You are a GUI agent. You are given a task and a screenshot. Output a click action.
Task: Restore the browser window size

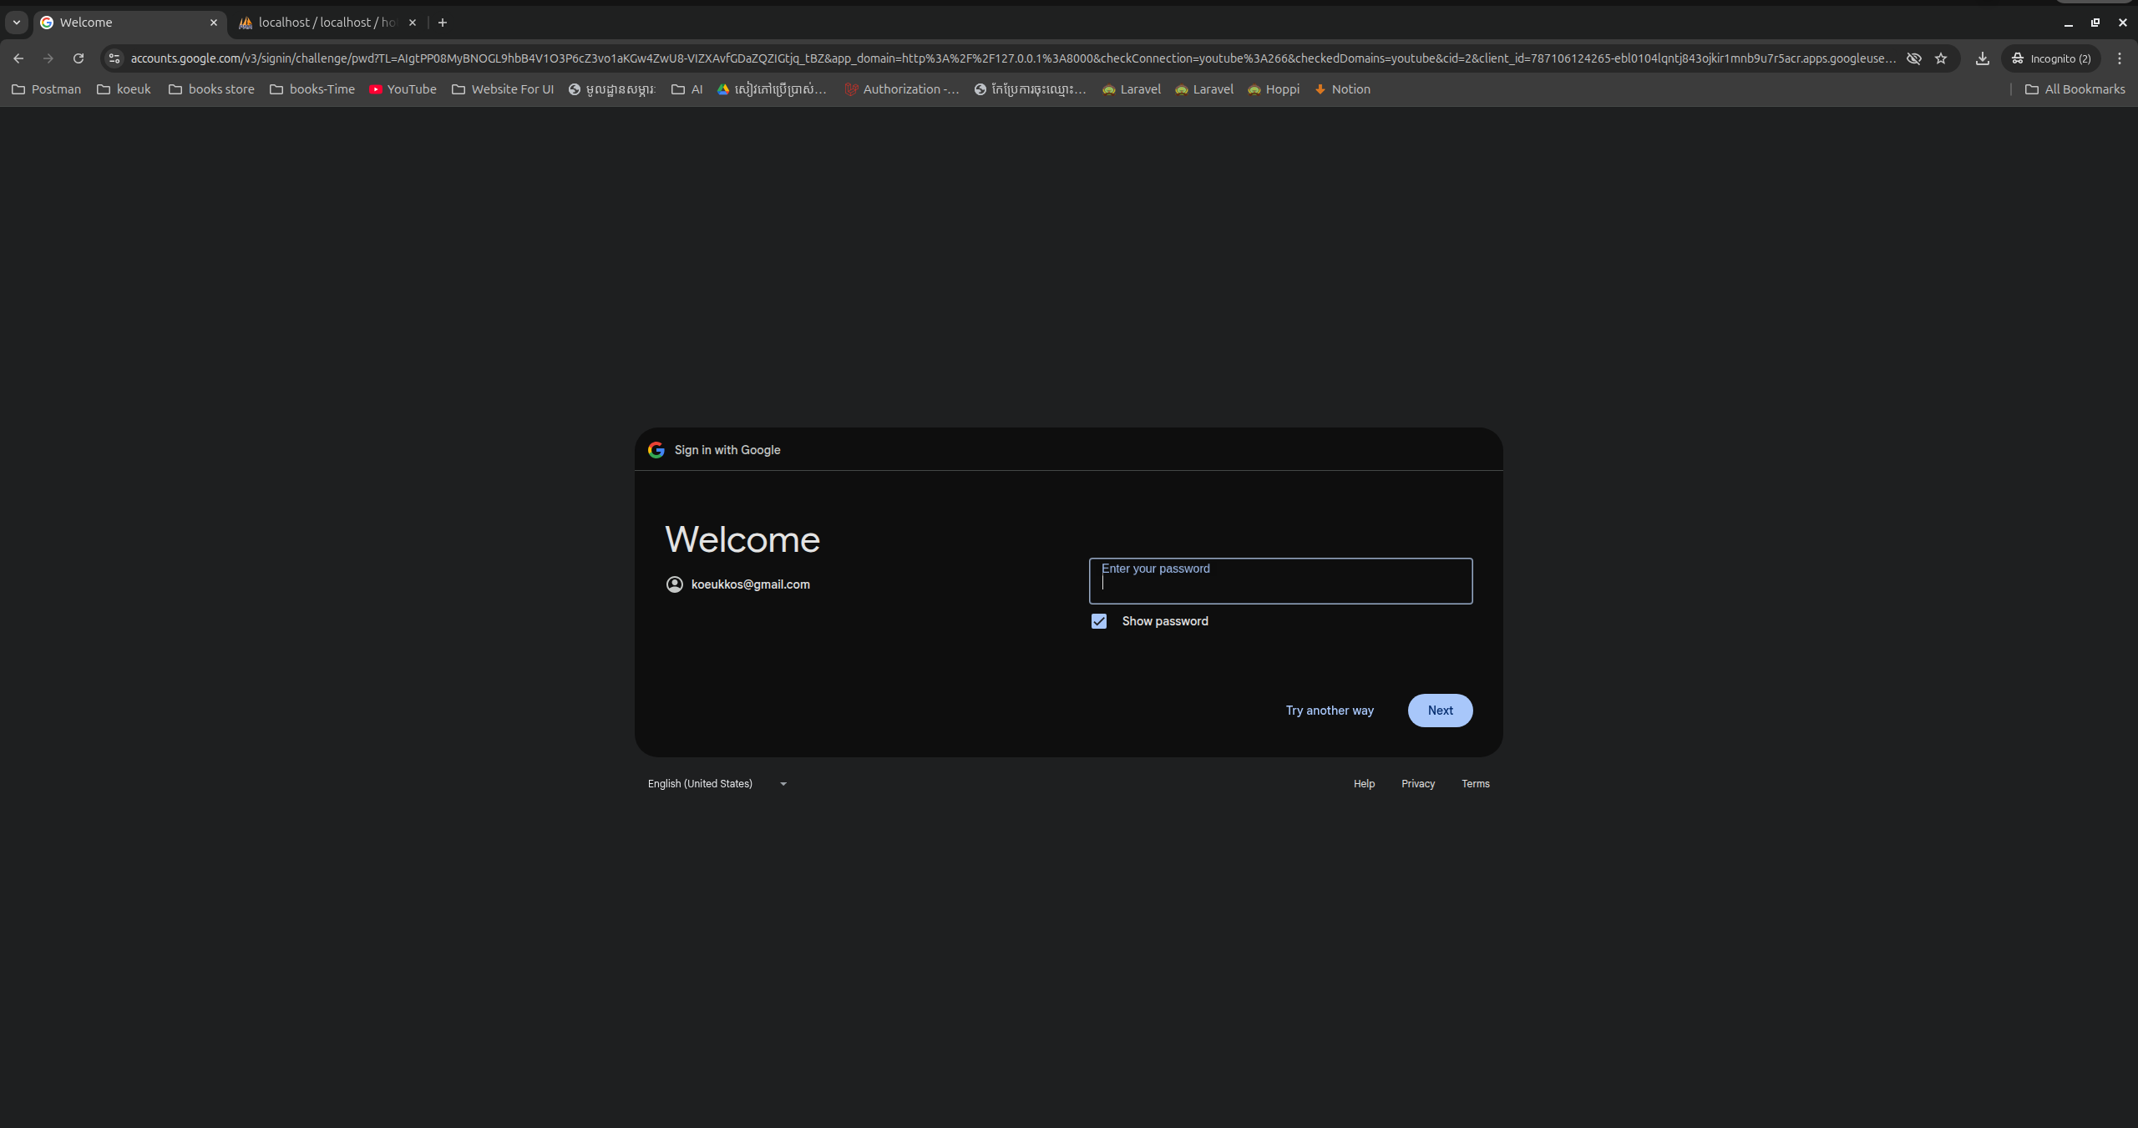[x=2095, y=23]
